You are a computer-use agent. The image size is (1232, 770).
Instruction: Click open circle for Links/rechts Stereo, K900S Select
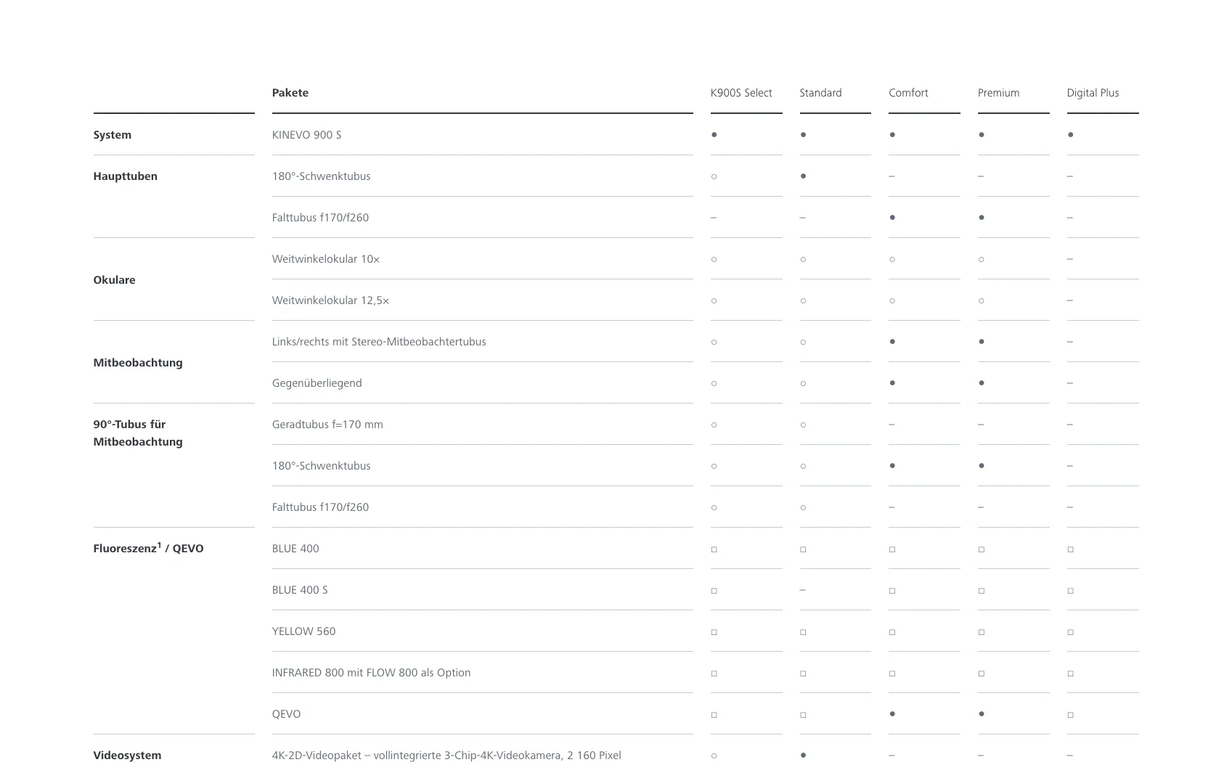click(714, 342)
